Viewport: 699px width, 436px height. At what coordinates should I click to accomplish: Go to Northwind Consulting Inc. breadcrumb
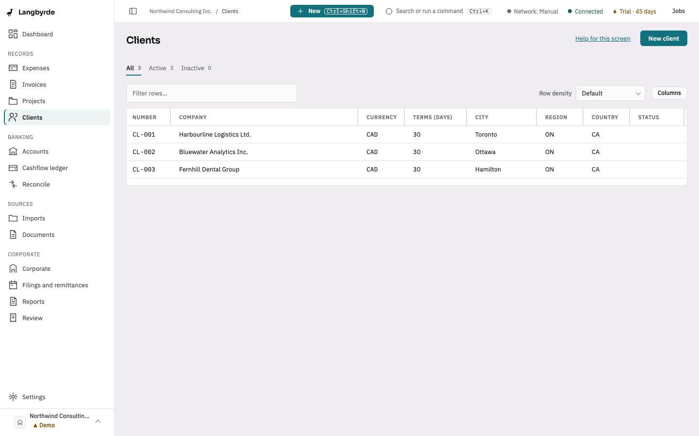[181, 11]
